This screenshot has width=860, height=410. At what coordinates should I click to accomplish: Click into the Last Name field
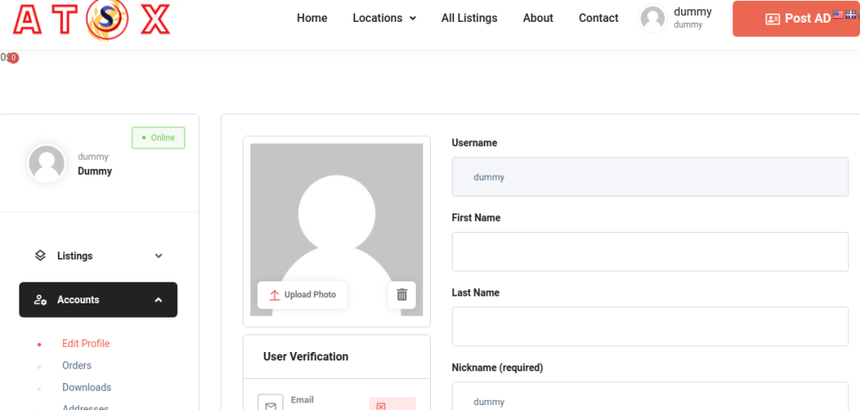tap(649, 327)
